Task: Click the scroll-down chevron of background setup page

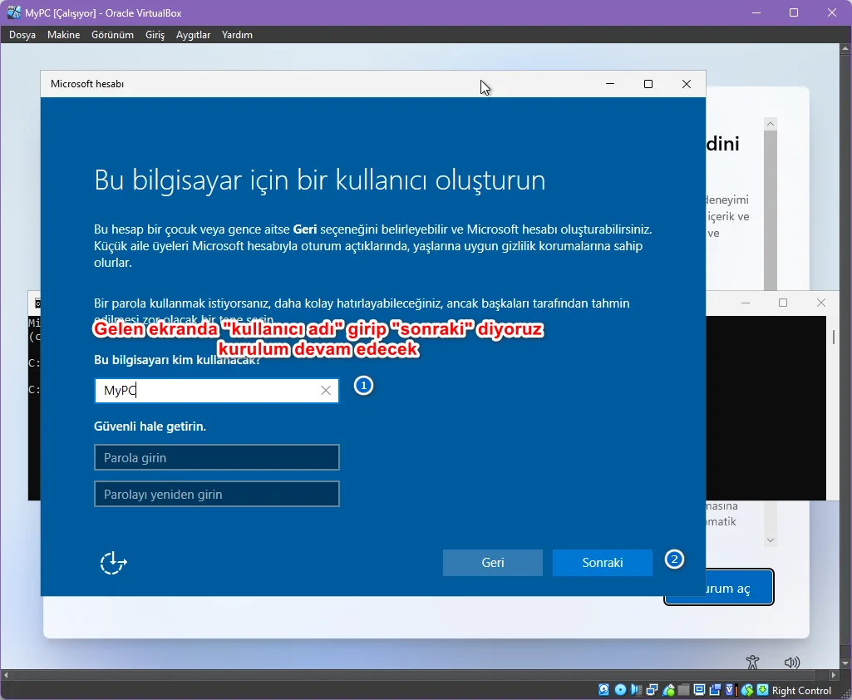Action: (x=770, y=540)
